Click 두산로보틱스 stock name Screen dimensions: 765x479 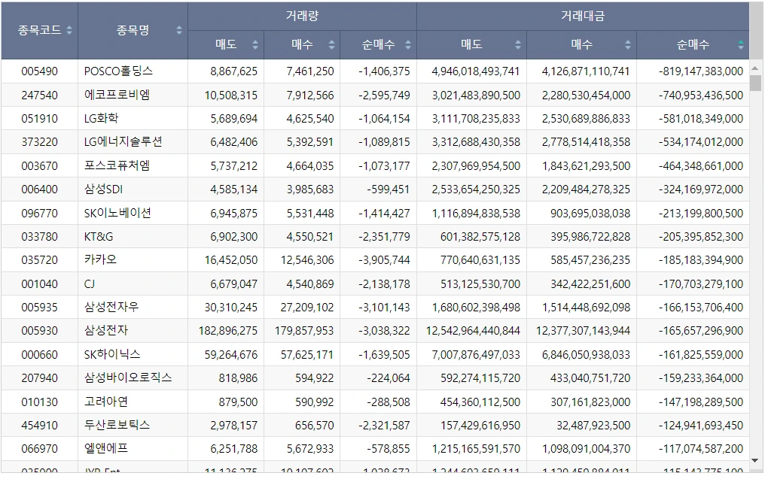pyautogui.click(x=117, y=425)
